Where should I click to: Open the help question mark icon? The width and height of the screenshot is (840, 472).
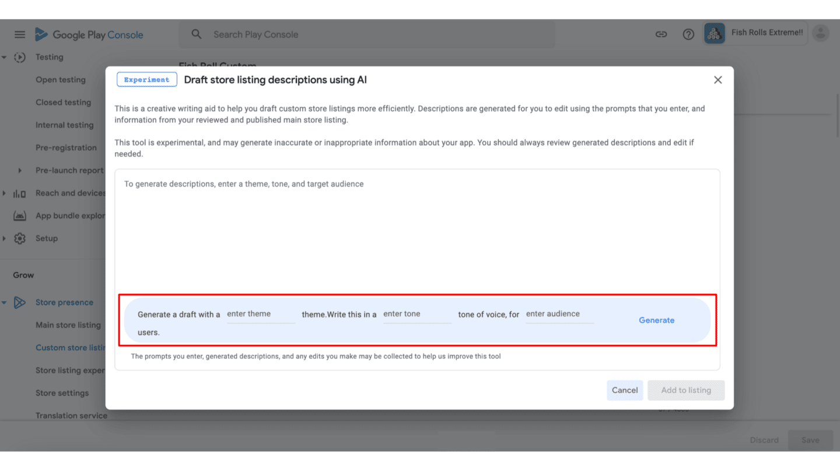pos(688,34)
